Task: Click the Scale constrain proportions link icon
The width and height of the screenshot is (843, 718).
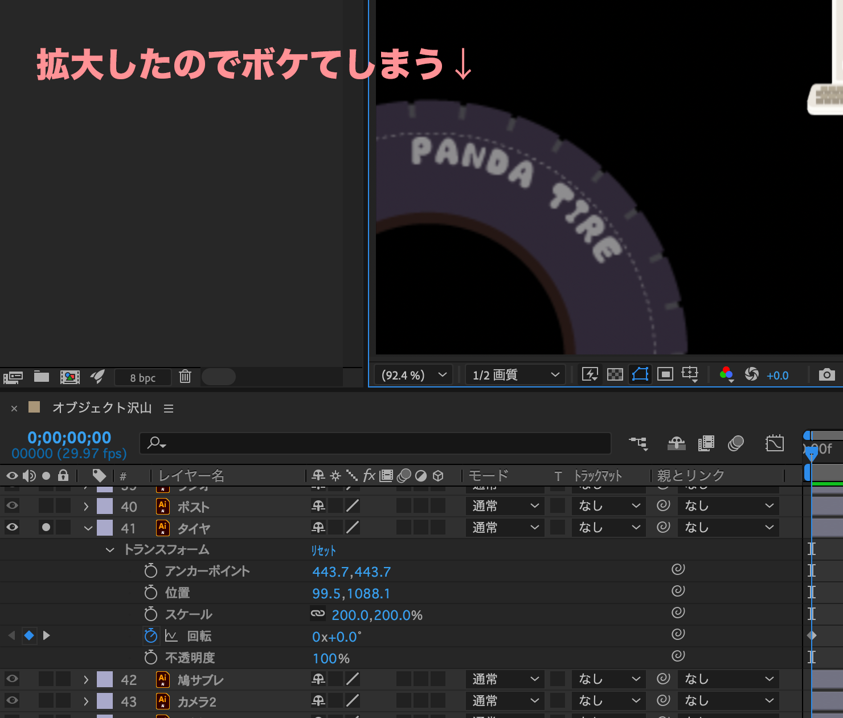Action: click(318, 614)
